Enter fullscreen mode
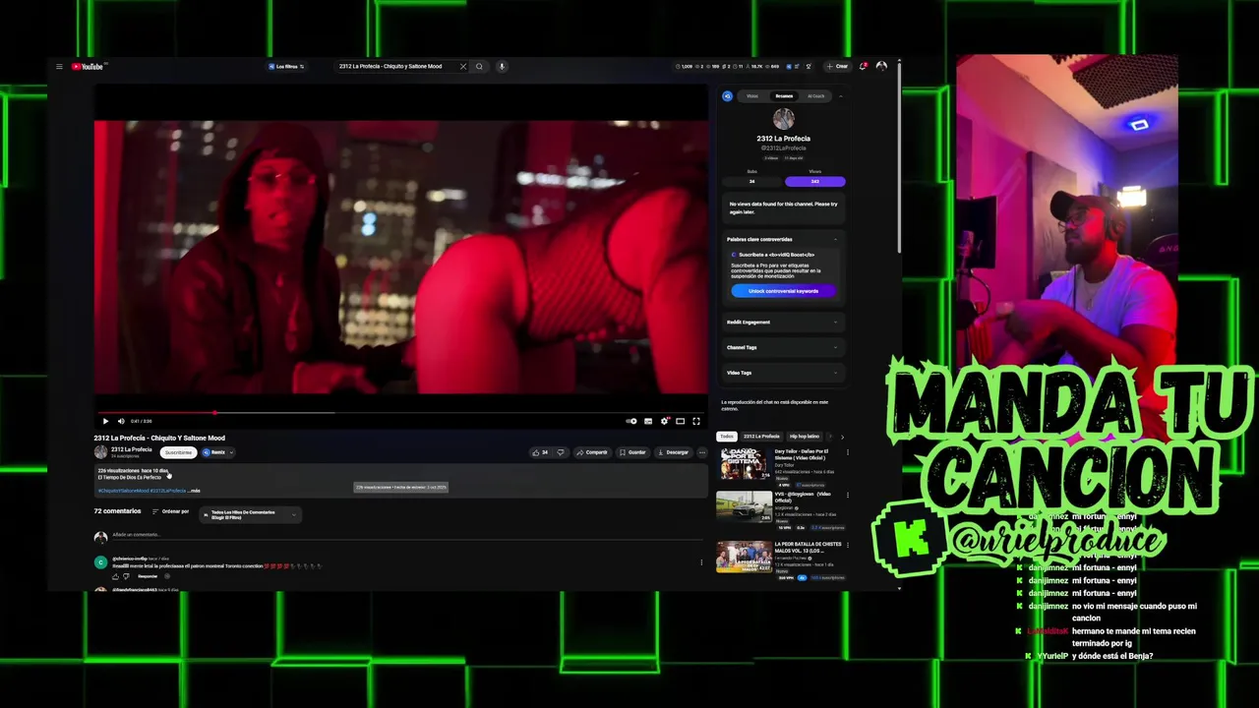The height and width of the screenshot is (708, 1259). pos(696,421)
